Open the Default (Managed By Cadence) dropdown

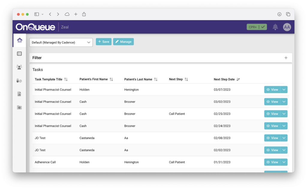click(61, 42)
